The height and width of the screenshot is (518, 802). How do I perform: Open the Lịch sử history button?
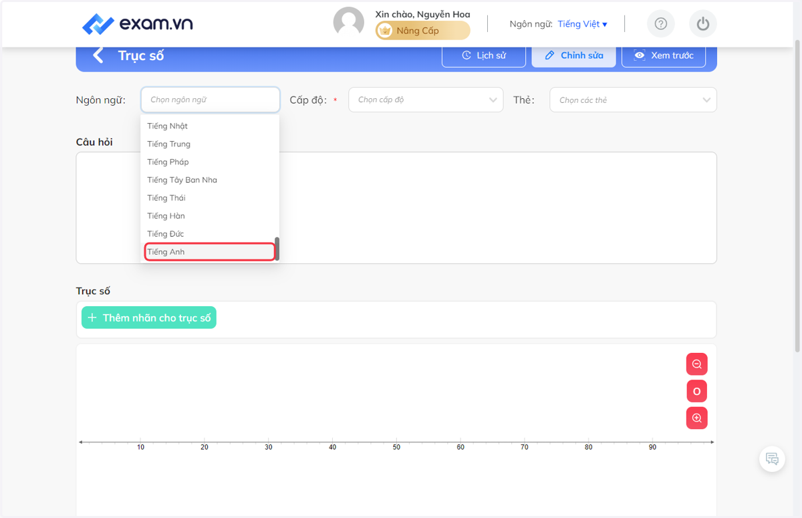tap(484, 55)
